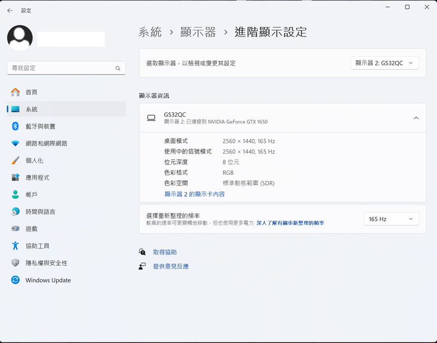Click 深入了解有關重新整理的頻率 link

(290, 223)
